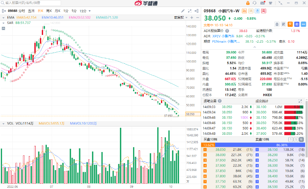
Task: Click the left sidebar expand icon
Action: [x=4, y=11]
